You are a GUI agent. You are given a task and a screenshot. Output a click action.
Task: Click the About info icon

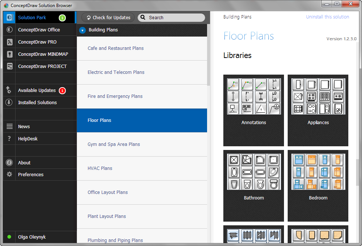(9, 163)
